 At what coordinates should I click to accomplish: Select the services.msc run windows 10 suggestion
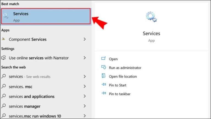click(x=35, y=116)
